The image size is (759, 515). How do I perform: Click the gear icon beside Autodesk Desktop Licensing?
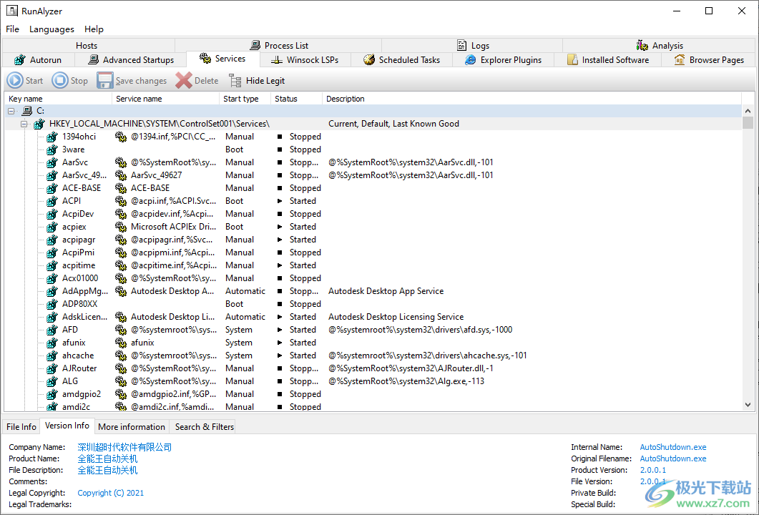click(121, 317)
